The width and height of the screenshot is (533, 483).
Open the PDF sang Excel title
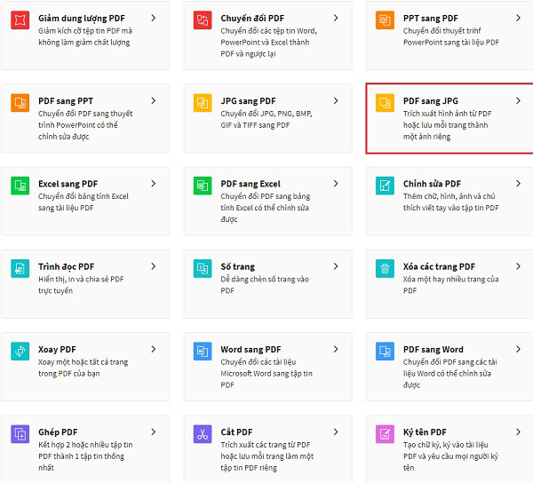coord(251,184)
